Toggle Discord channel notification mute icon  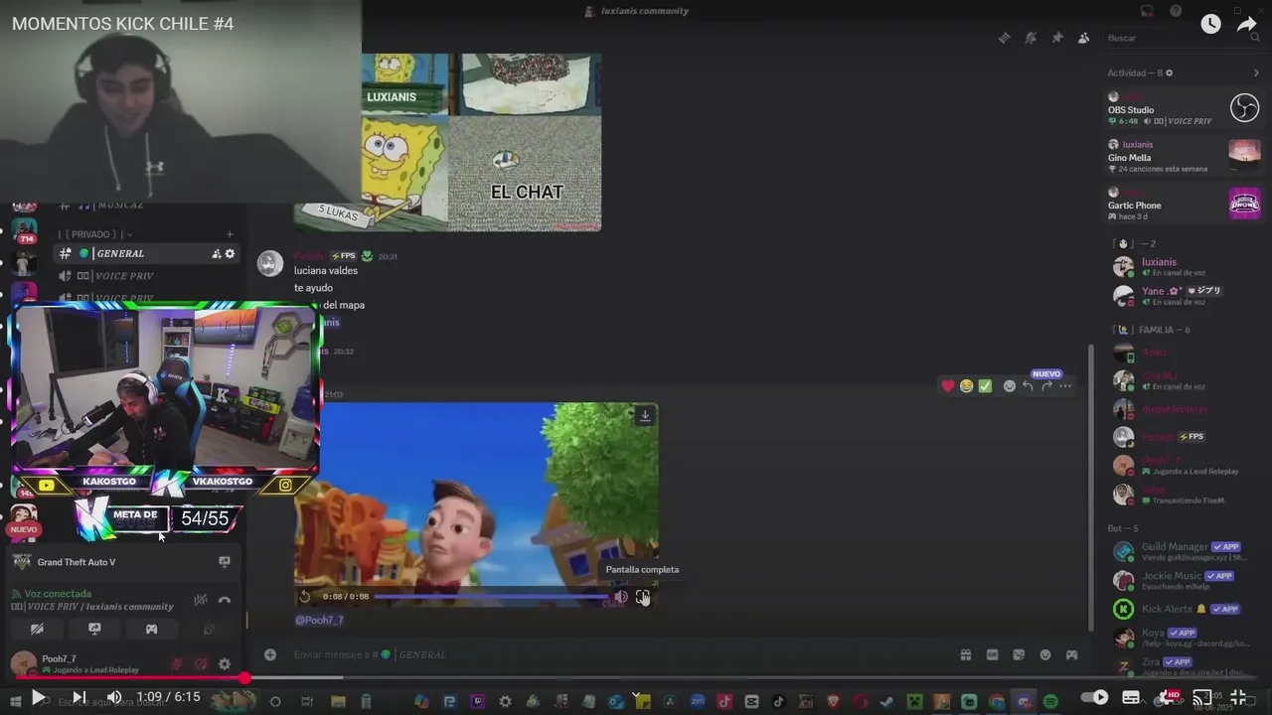(x=1031, y=38)
